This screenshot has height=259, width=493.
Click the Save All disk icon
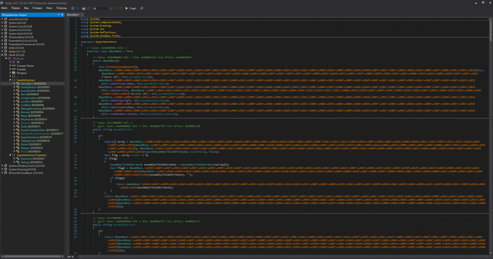[x=88, y=8]
